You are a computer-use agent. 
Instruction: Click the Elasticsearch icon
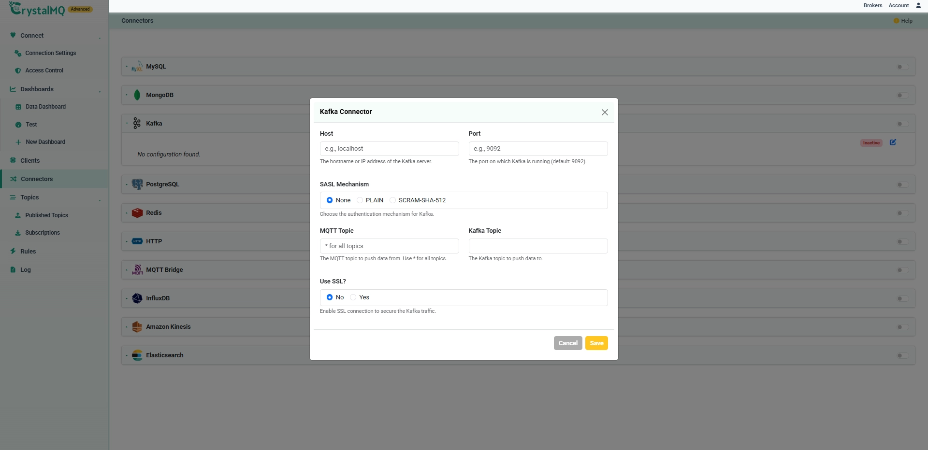[x=137, y=355]
